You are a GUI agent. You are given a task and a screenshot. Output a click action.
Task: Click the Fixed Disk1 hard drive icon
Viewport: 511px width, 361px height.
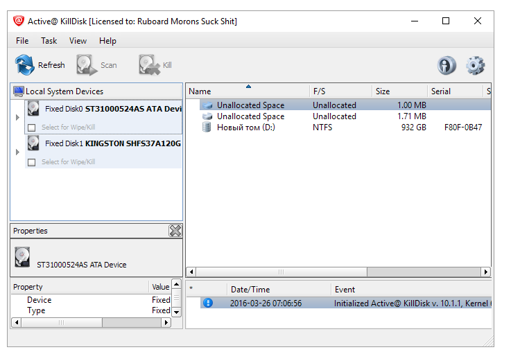click(x=33, y=143)
